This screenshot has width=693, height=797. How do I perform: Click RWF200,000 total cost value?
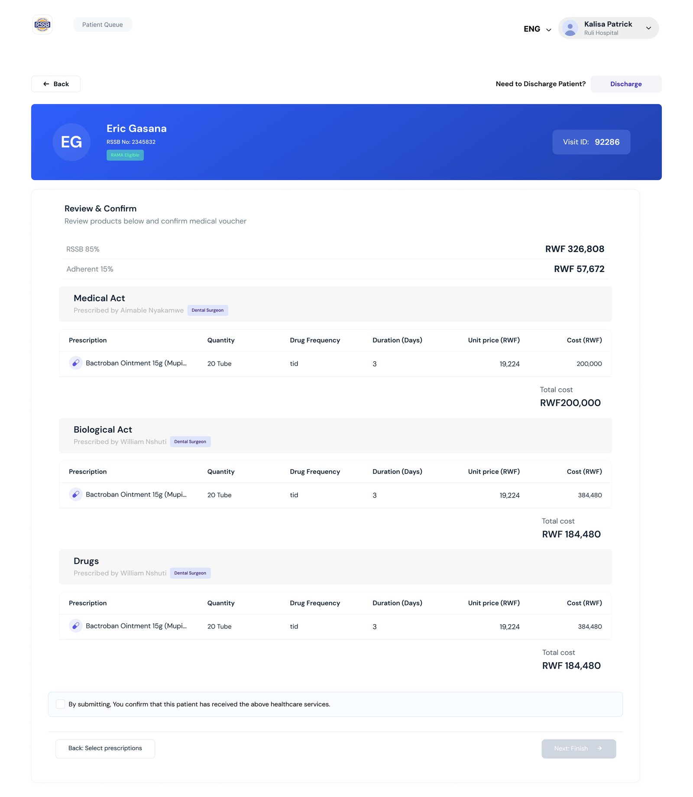coord(570,403)
